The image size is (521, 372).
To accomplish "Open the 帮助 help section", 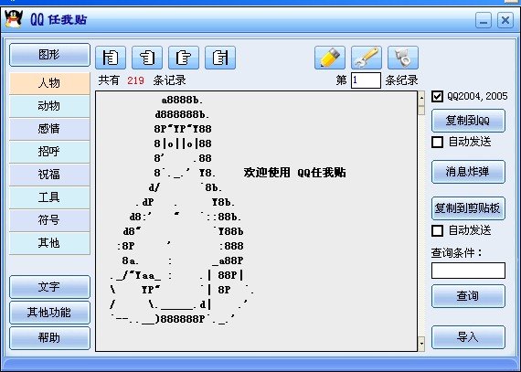I will pos(50,338).
